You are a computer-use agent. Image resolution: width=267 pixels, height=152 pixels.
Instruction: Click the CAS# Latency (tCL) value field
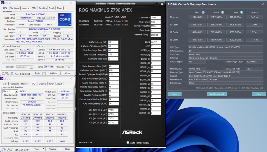point(114,42)
